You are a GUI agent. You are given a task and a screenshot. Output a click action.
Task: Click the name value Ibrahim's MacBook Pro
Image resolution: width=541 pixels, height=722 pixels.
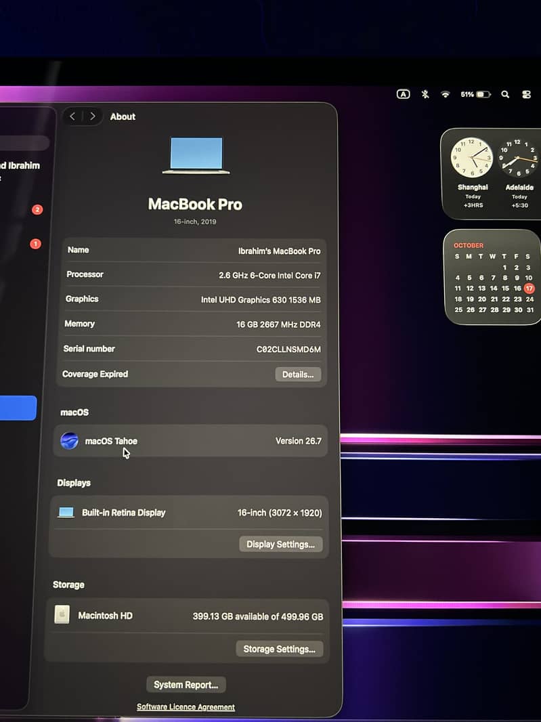(x=279, y=251)
